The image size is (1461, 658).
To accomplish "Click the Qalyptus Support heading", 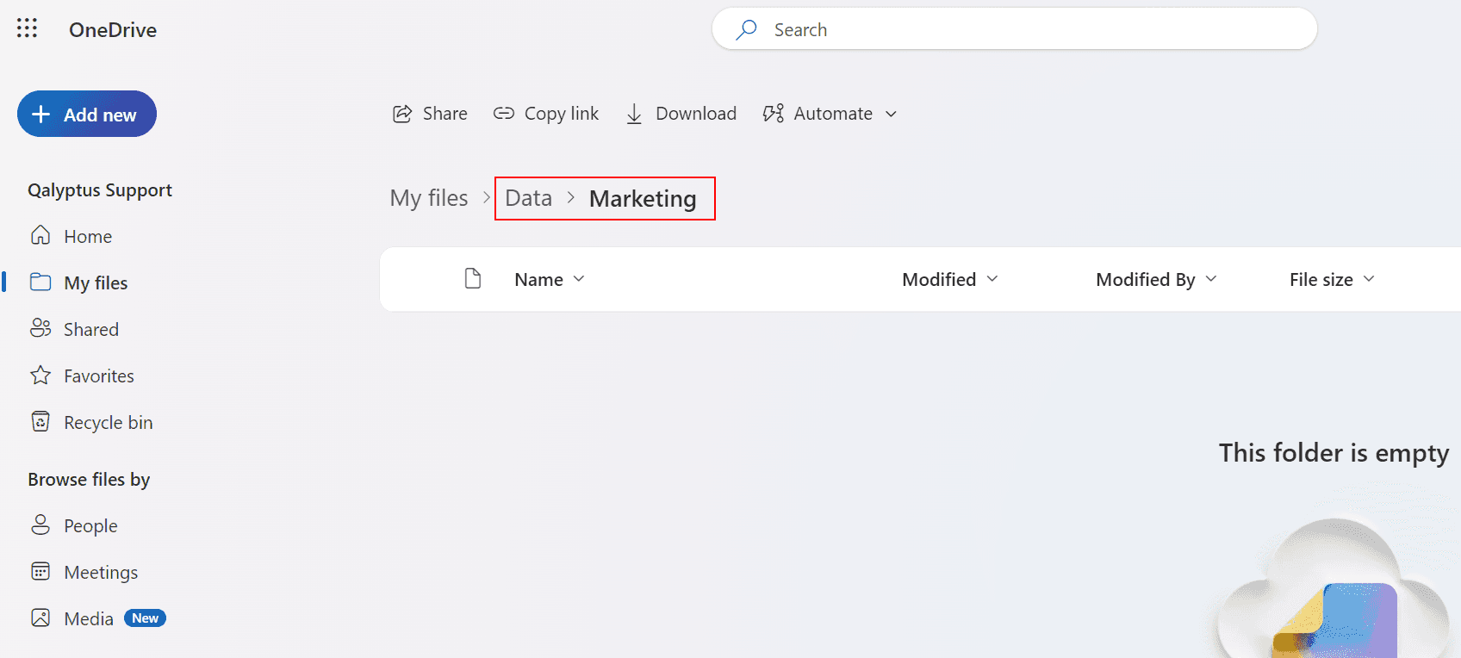I will tap(100, 190).
